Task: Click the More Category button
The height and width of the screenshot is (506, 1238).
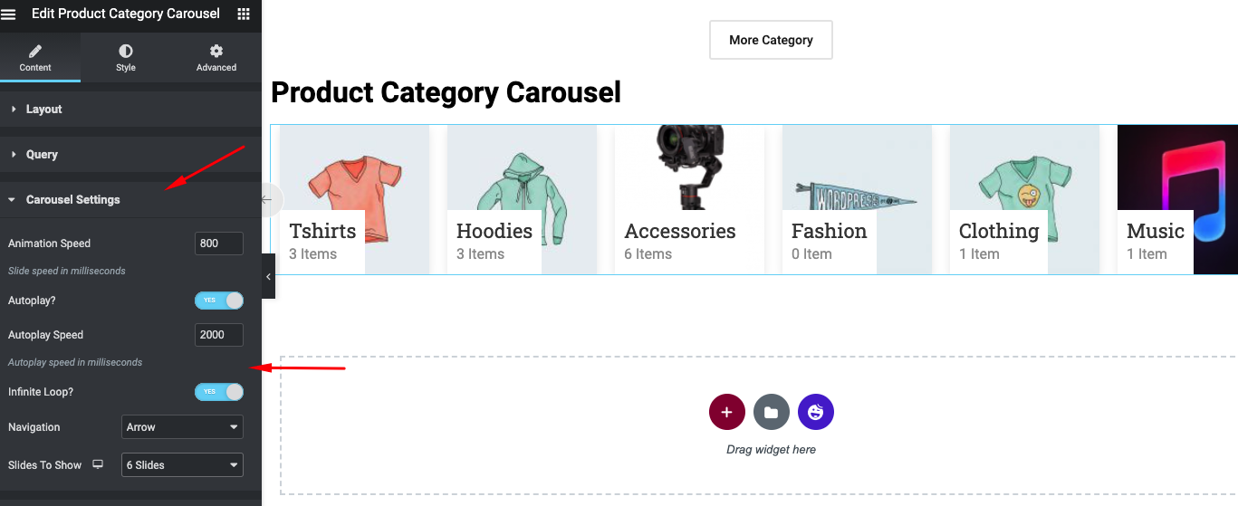Action: point(771,40)
